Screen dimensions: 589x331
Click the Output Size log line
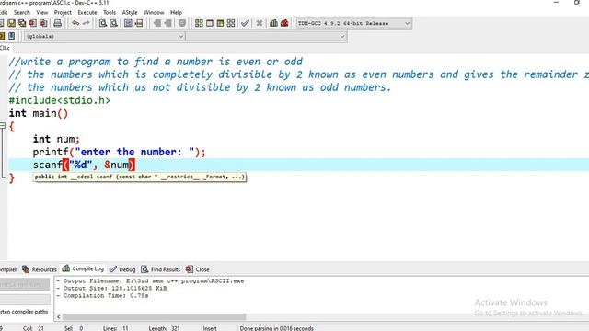(x=111, y=288)
